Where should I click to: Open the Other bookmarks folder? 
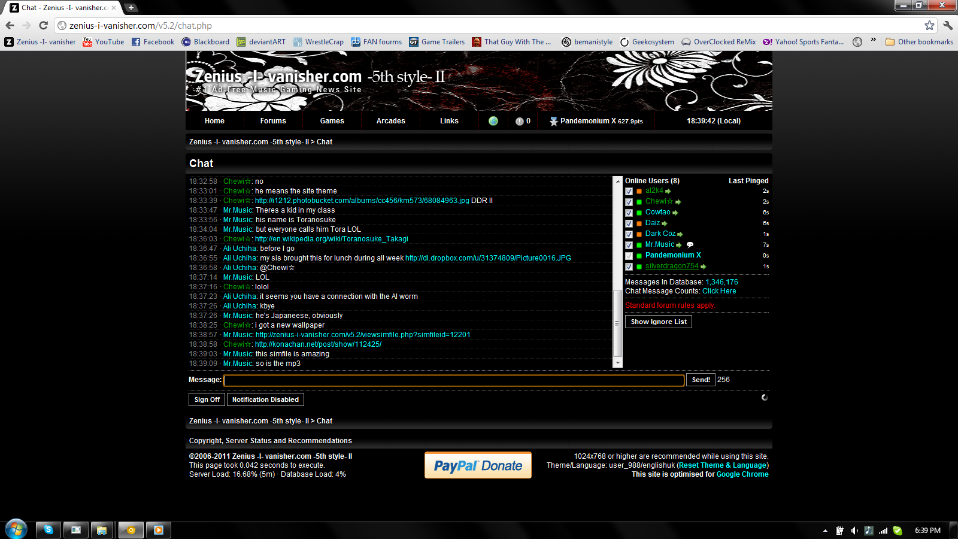[919, 42]
